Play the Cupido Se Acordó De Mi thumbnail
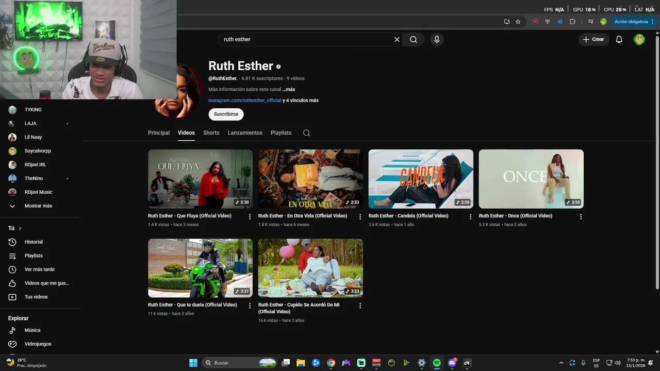The height and width of the screenshot is (371, 660). tap(310, 268)
